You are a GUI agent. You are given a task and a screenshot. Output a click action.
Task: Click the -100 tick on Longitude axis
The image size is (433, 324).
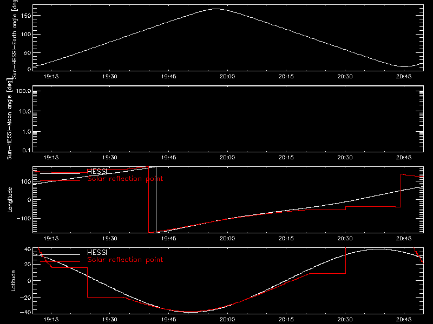[x=24, y=218]
